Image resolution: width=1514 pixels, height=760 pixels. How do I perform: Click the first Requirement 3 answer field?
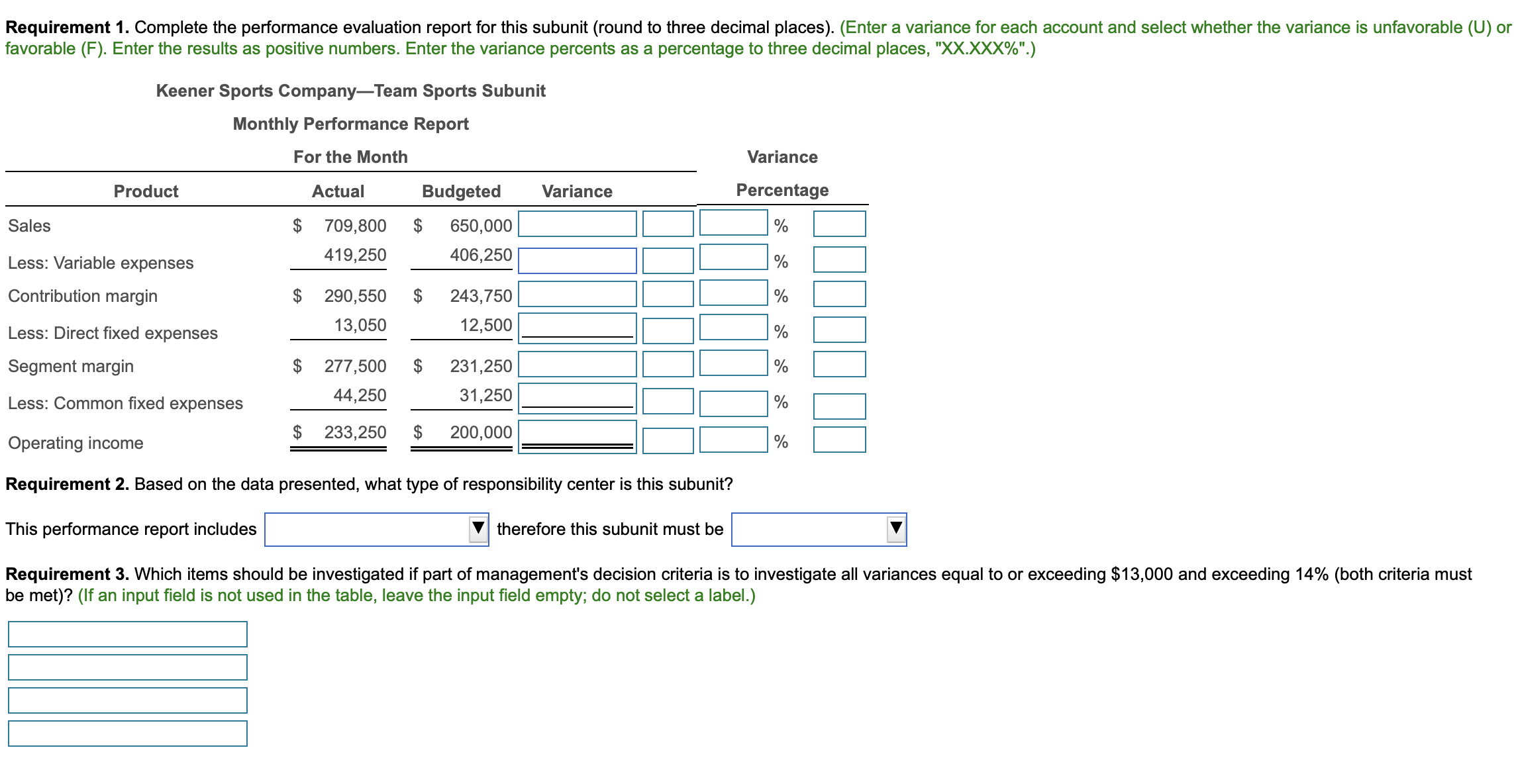[128, 634]
